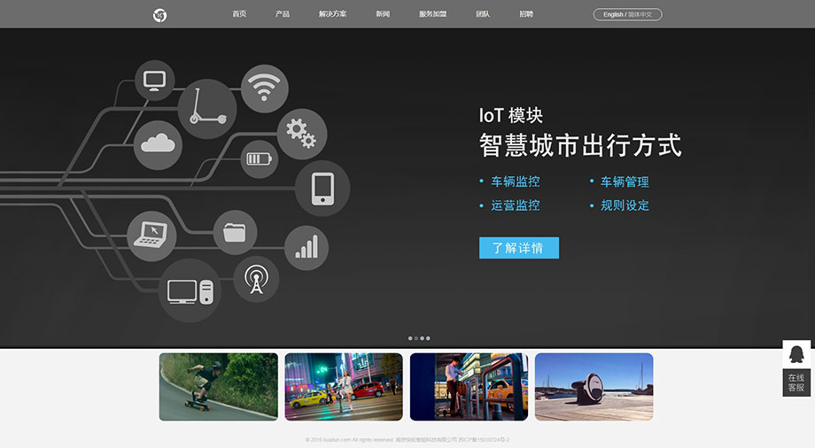This screenshot has height=448, width=815.
Task: Click the company logo in the header
Action: [159, 14]
